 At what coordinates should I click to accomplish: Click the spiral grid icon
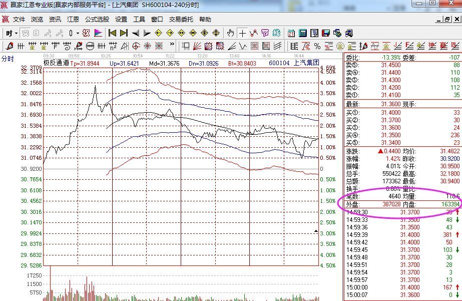(x=67, y=46)
